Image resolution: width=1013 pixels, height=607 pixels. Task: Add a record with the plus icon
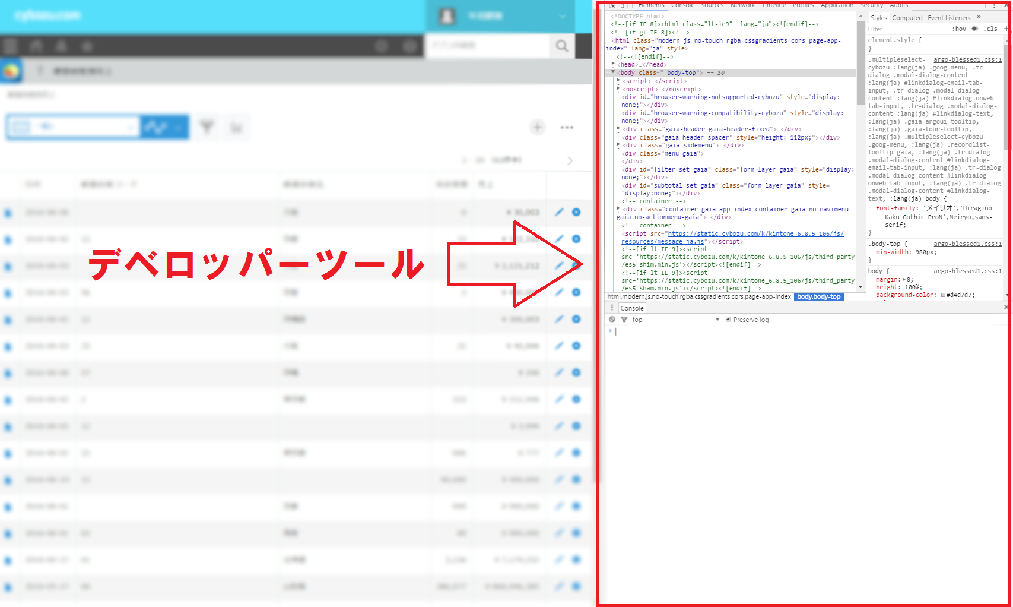(x=538, y=127)
